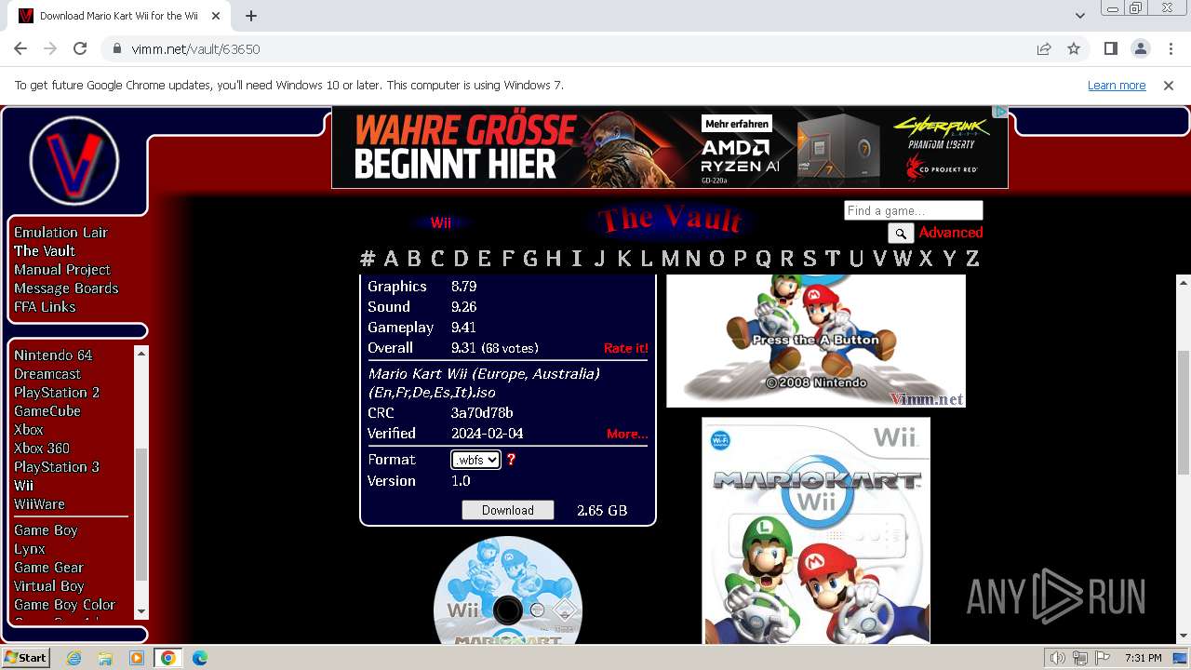Select WiiWare system
Screen dimensions: 1191x670
(39, 504)
